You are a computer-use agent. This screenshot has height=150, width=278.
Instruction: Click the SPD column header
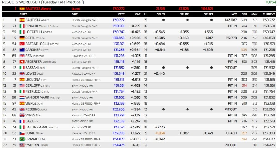coord(244,14)
